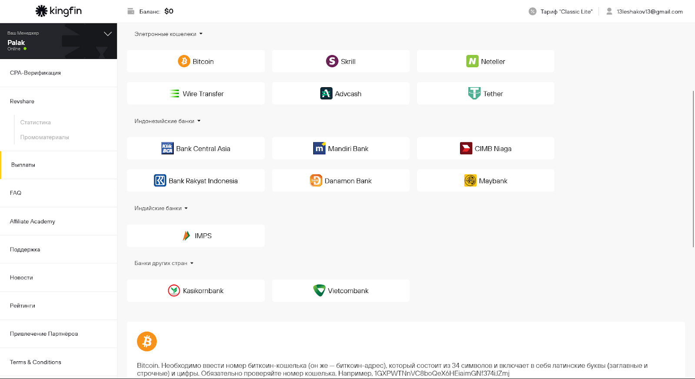Viewport: 695px width, 379px height.
Task: Open Поддержка in sidebar
Action: tap(58, 249)
